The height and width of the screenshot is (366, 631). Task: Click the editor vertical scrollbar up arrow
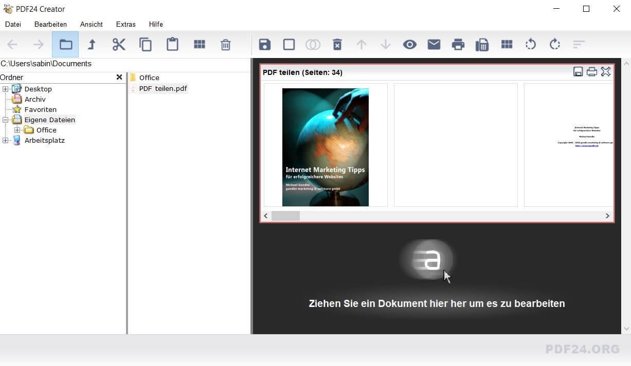626,64
